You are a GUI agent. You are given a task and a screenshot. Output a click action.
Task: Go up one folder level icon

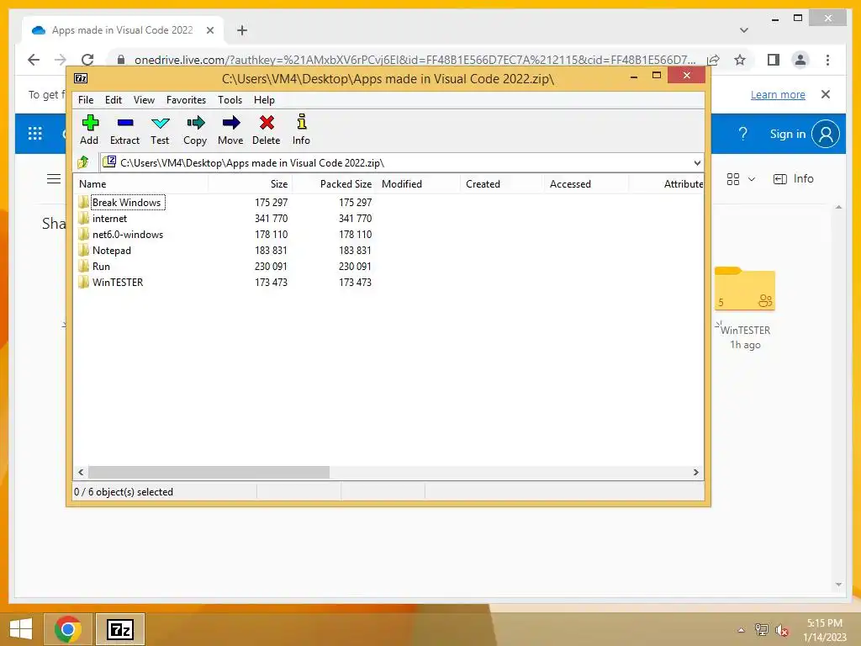pos(83,162)
